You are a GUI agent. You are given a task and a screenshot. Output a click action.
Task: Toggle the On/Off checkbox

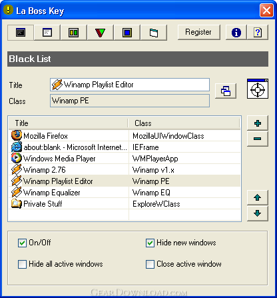point(22,243)
